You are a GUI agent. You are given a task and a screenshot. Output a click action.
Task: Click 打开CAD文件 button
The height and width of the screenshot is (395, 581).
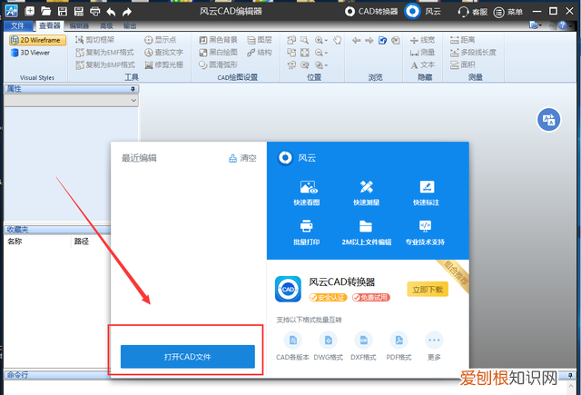point(188,357)
